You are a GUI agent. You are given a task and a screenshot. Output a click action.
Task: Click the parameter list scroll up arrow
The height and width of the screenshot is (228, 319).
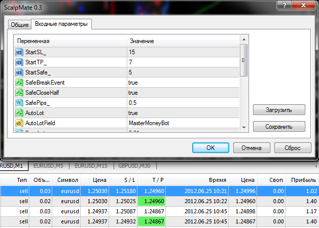click(244, 40)
